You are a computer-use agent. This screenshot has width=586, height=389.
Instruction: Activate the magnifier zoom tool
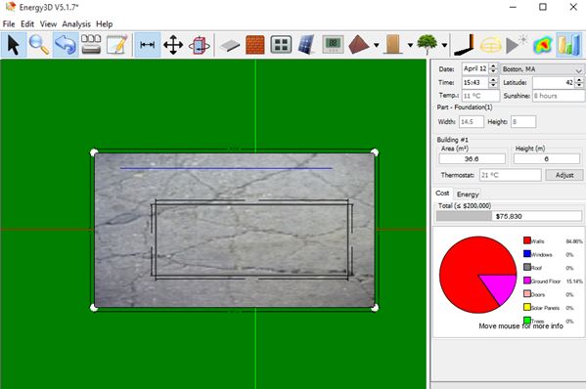pos(39,45)
